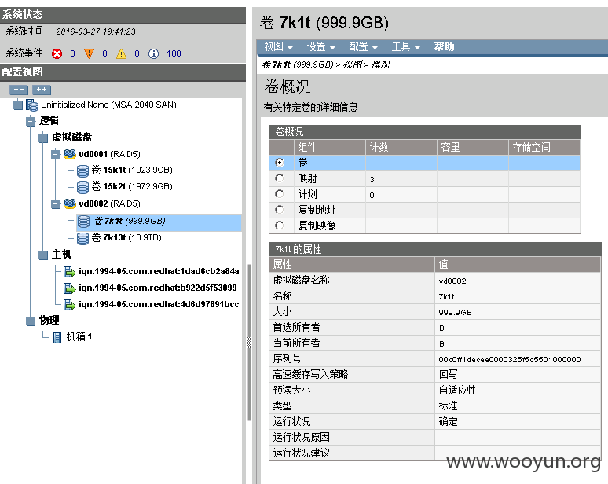Click the 7k1t volume cylinder icon
This screenshot has width=608, height=484.
(x=83, y=222)
